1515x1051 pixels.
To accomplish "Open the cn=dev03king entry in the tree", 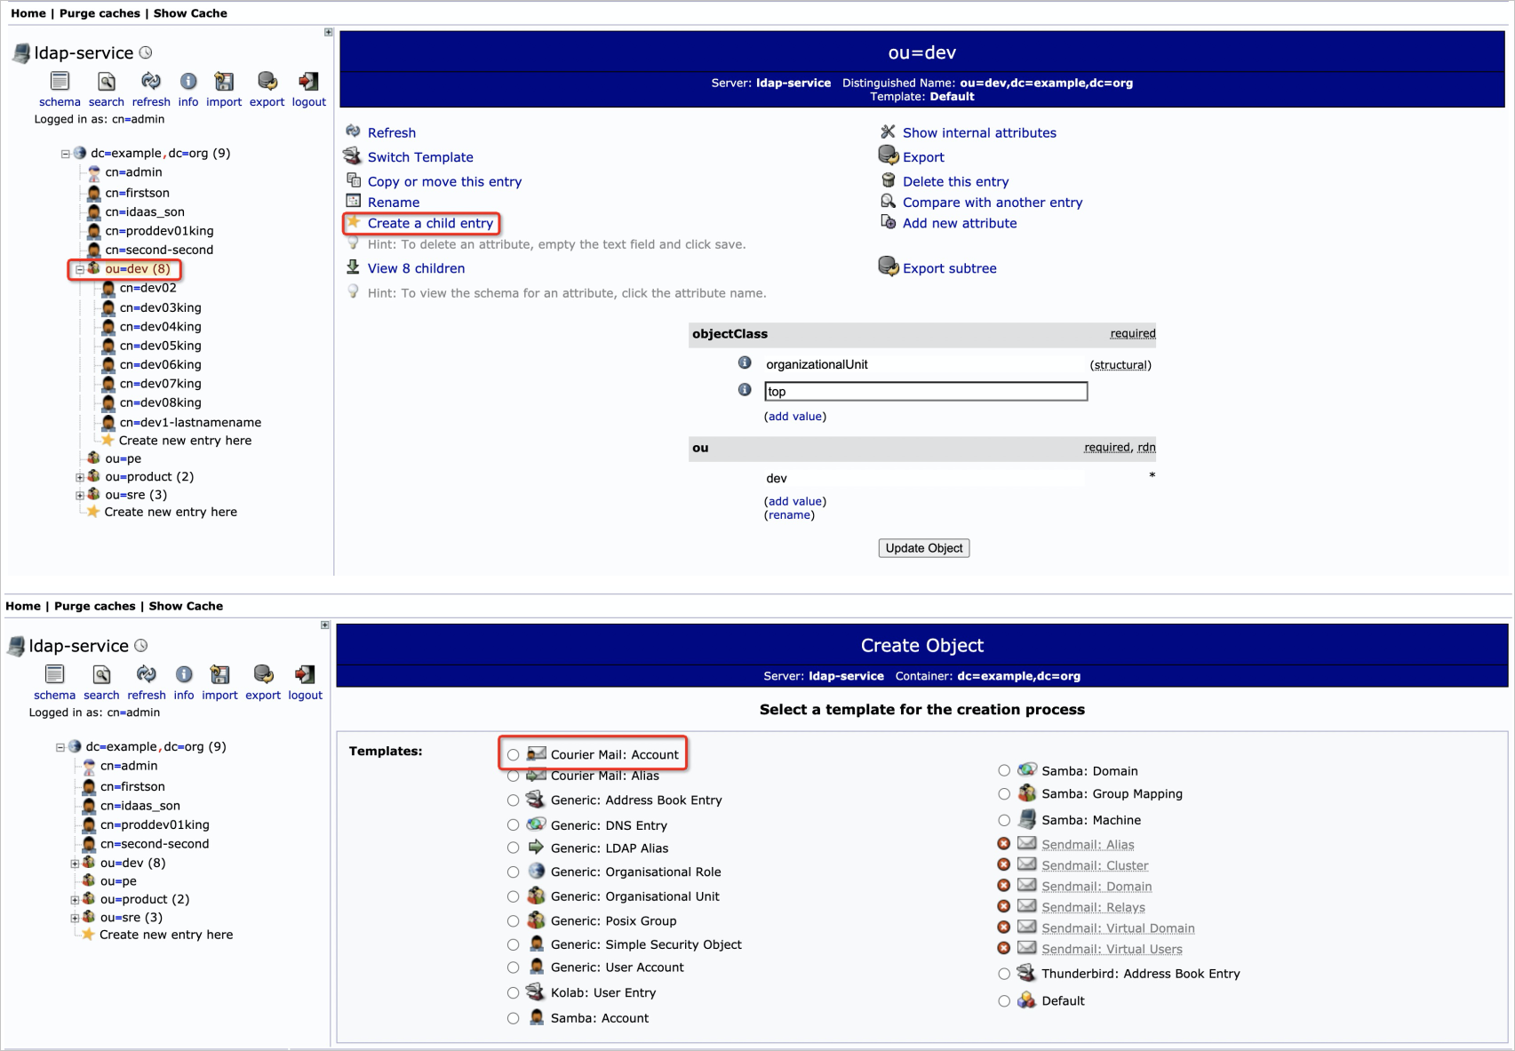I will tap(161, 307).
